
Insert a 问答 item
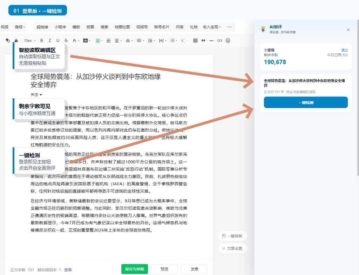tap(180, 27)
